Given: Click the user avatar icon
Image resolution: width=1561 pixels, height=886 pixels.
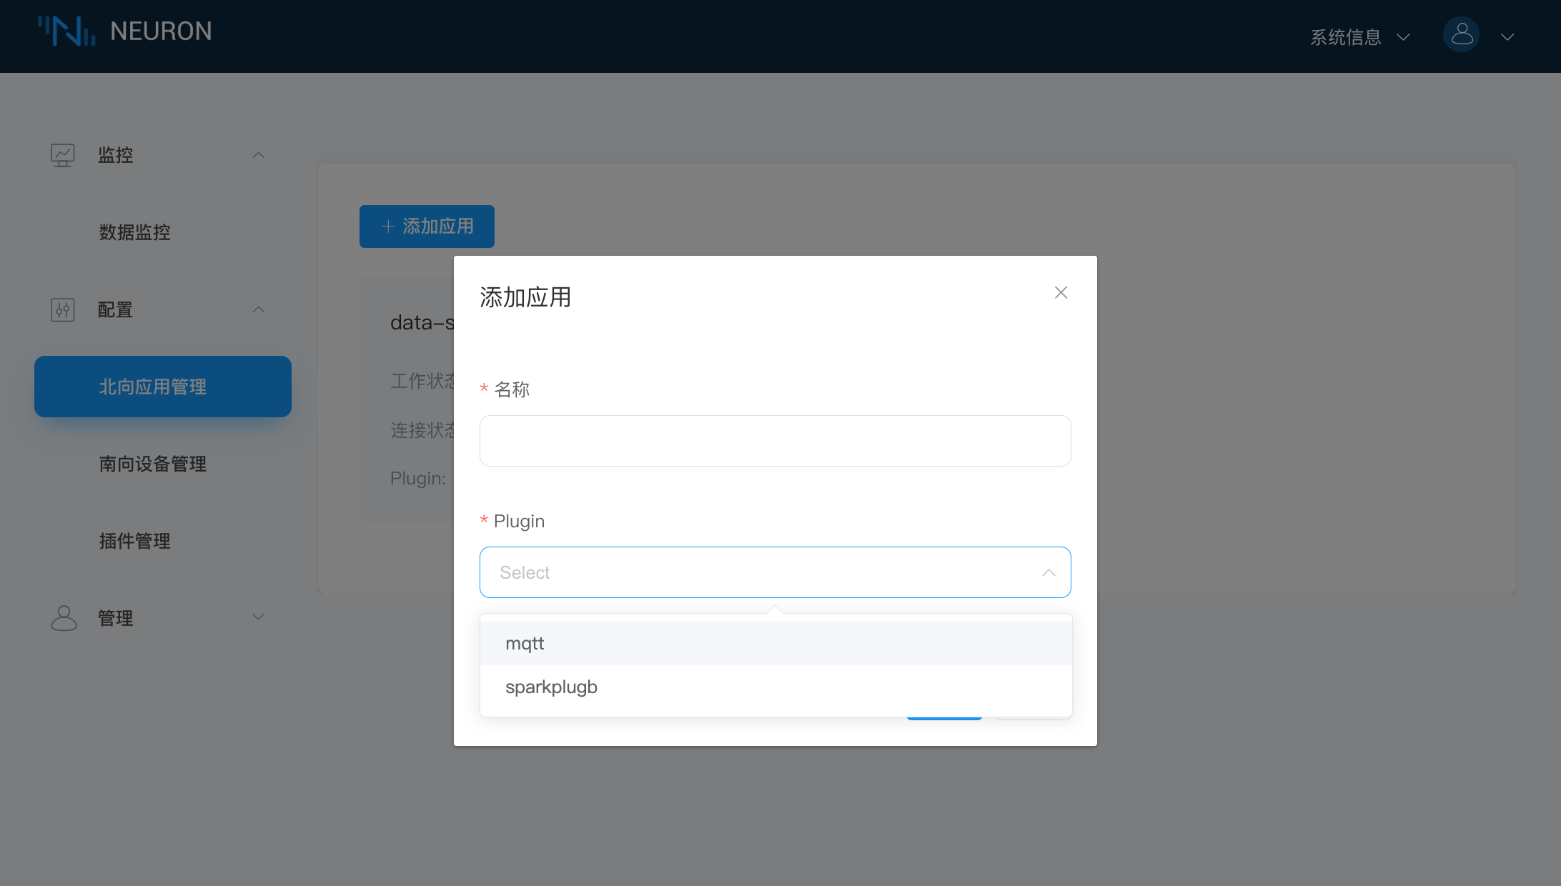Looking at the screenshot, I should 1461,34.
